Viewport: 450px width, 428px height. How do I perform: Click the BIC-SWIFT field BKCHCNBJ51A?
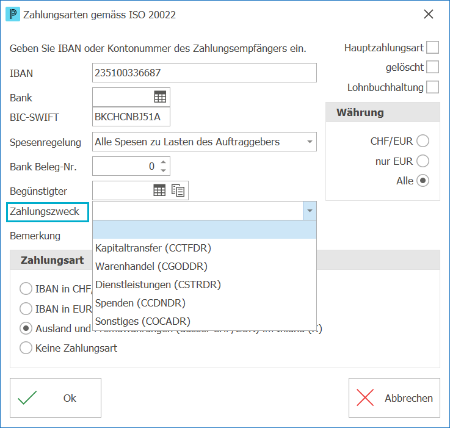131,117
